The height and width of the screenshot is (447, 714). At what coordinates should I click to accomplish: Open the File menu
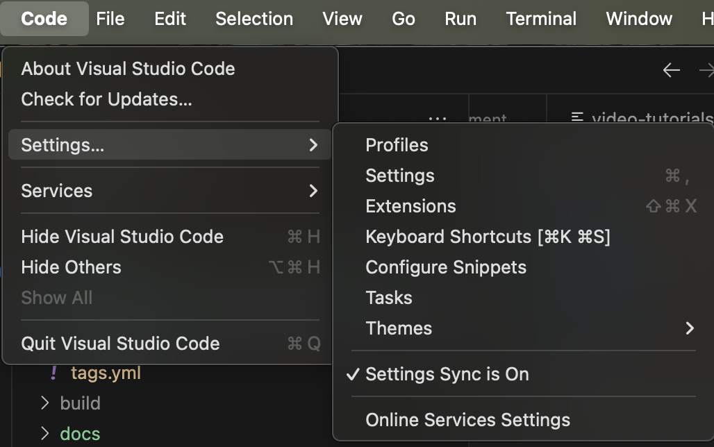[x=110, y=19]
